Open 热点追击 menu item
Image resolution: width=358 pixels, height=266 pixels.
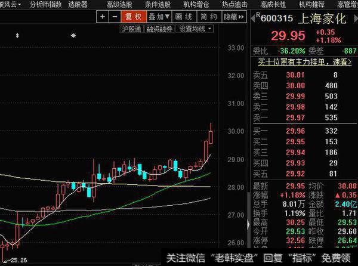click(x=234, y=4)
